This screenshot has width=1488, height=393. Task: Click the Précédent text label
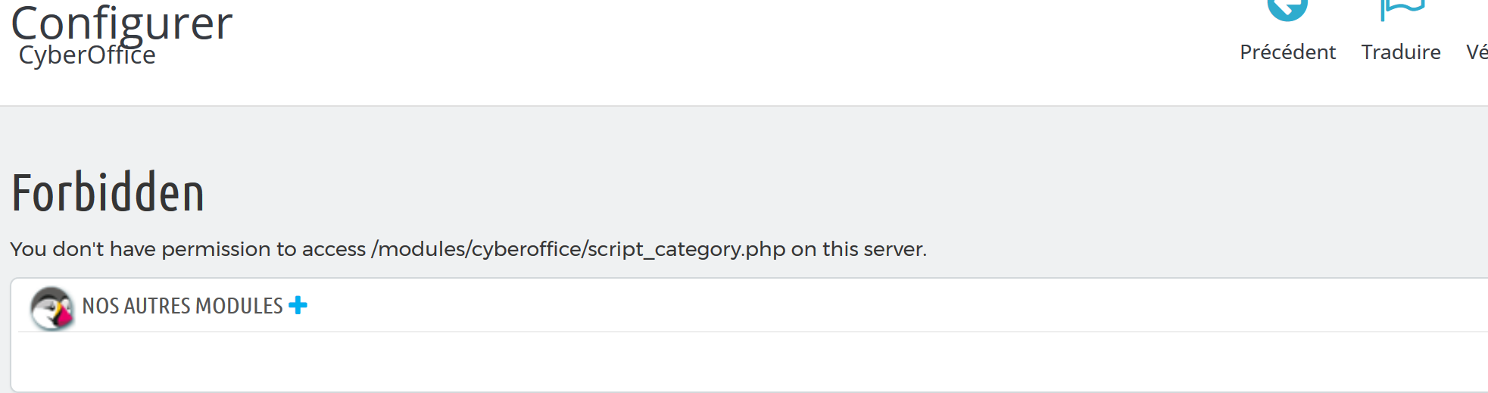[1287, 52]
